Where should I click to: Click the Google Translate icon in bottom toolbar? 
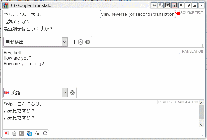[29, 133]
